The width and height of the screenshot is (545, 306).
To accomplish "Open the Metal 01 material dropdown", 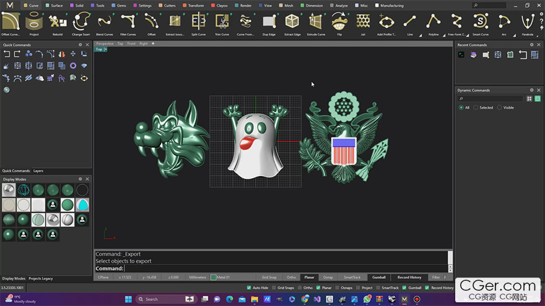I will pyautogui.click(x=220, y=278).
